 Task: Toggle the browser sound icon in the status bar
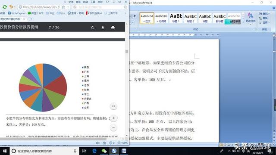tap(98, 143)
